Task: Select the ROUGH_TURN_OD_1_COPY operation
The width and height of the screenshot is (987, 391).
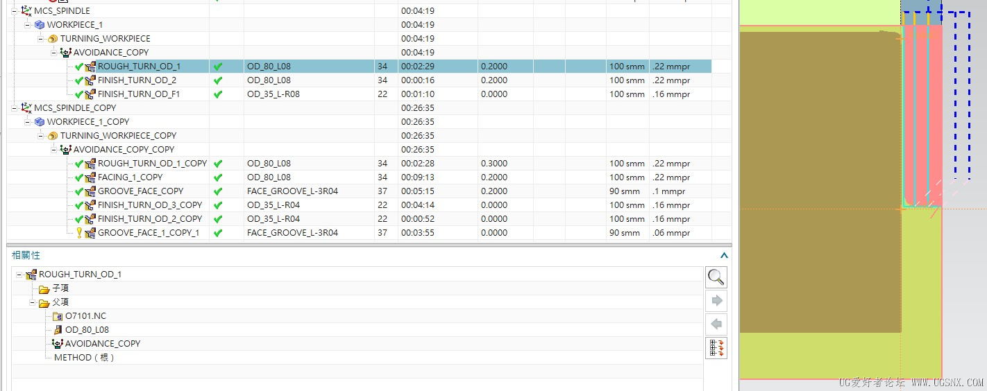Action: pyautogui.click(x=152, y=163)
